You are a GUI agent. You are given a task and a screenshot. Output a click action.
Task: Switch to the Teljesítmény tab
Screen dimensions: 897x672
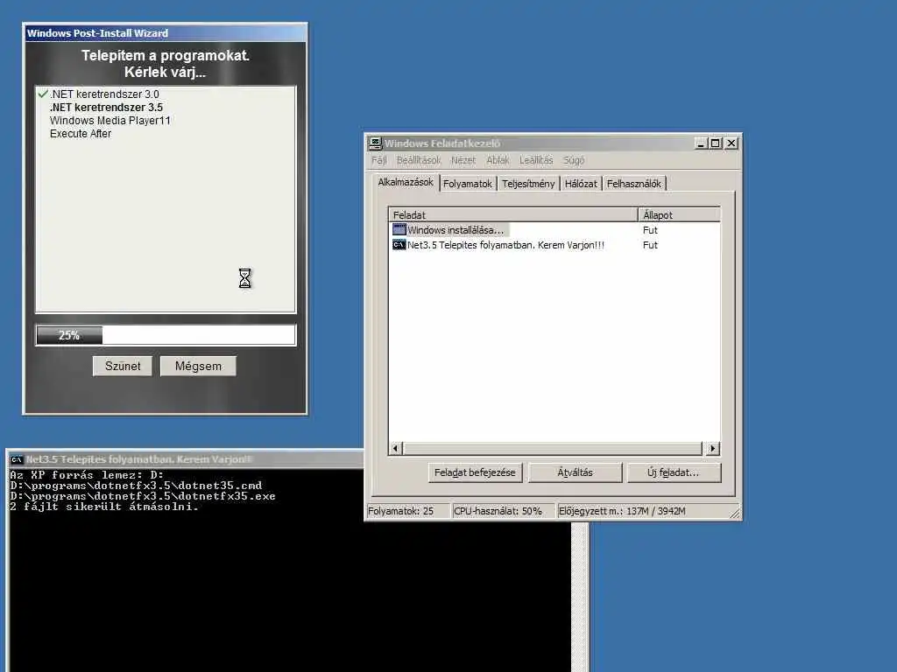(x=528, y=184)
